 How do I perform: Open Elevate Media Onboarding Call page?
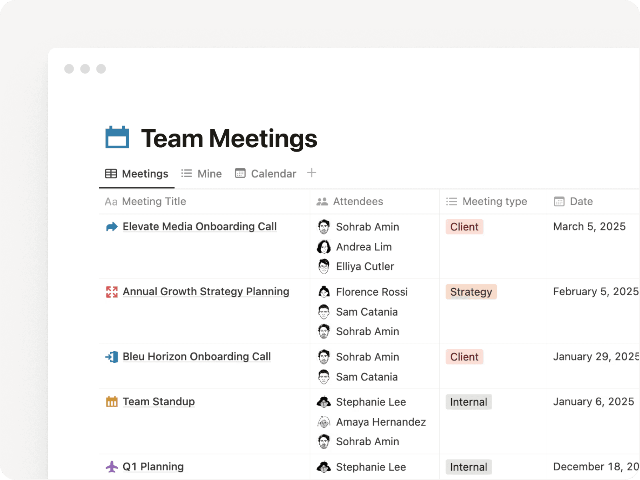coord(199,226)
